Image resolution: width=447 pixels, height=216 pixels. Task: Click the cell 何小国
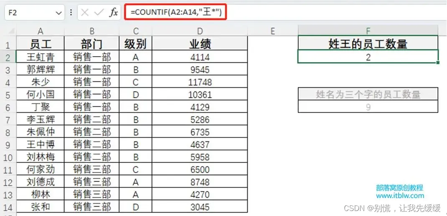(41, 94)
